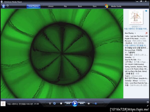Open the Rip tab

tap(65, 6)
